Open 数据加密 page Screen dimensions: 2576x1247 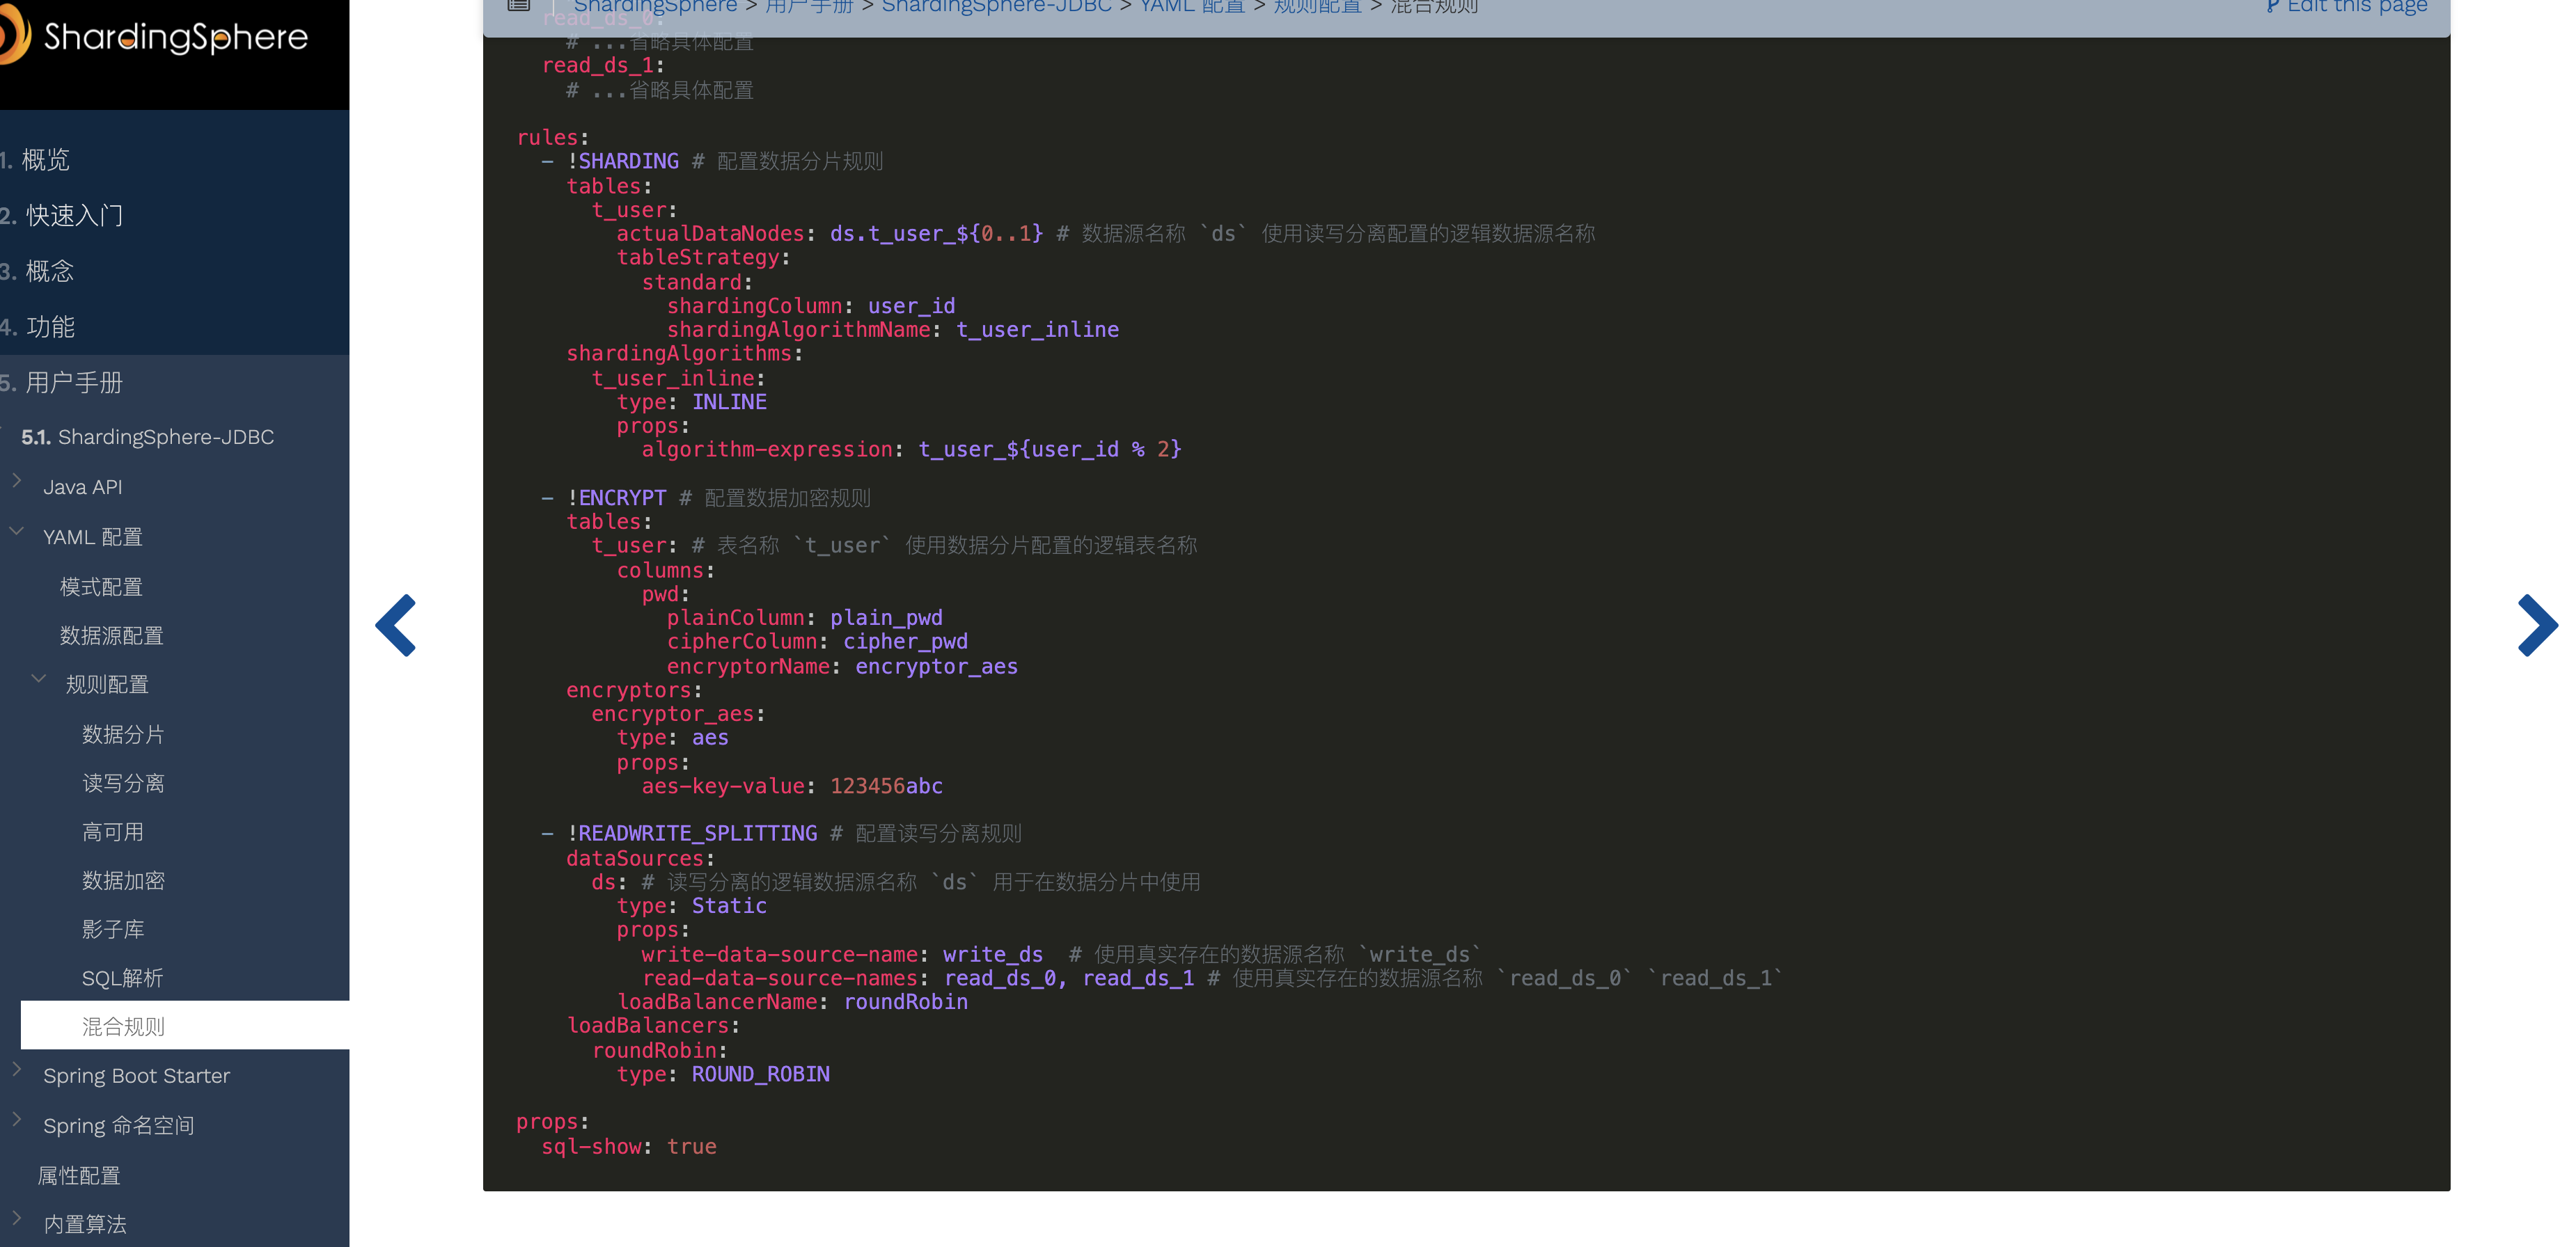pos(123,881)
